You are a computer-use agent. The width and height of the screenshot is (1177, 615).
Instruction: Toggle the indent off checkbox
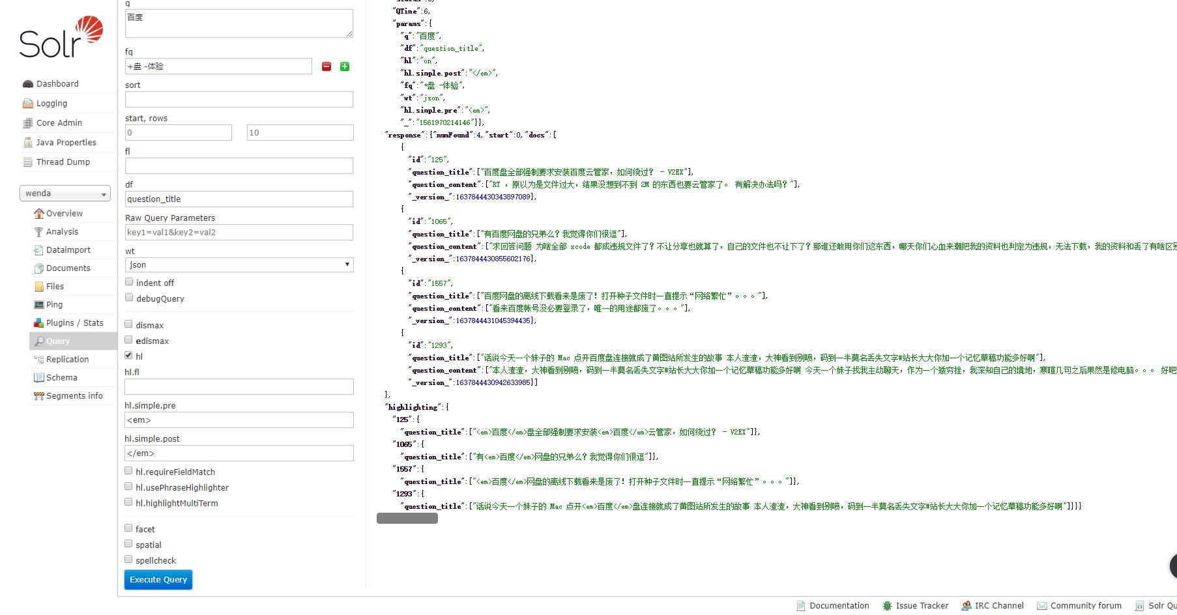pos(129,282)
